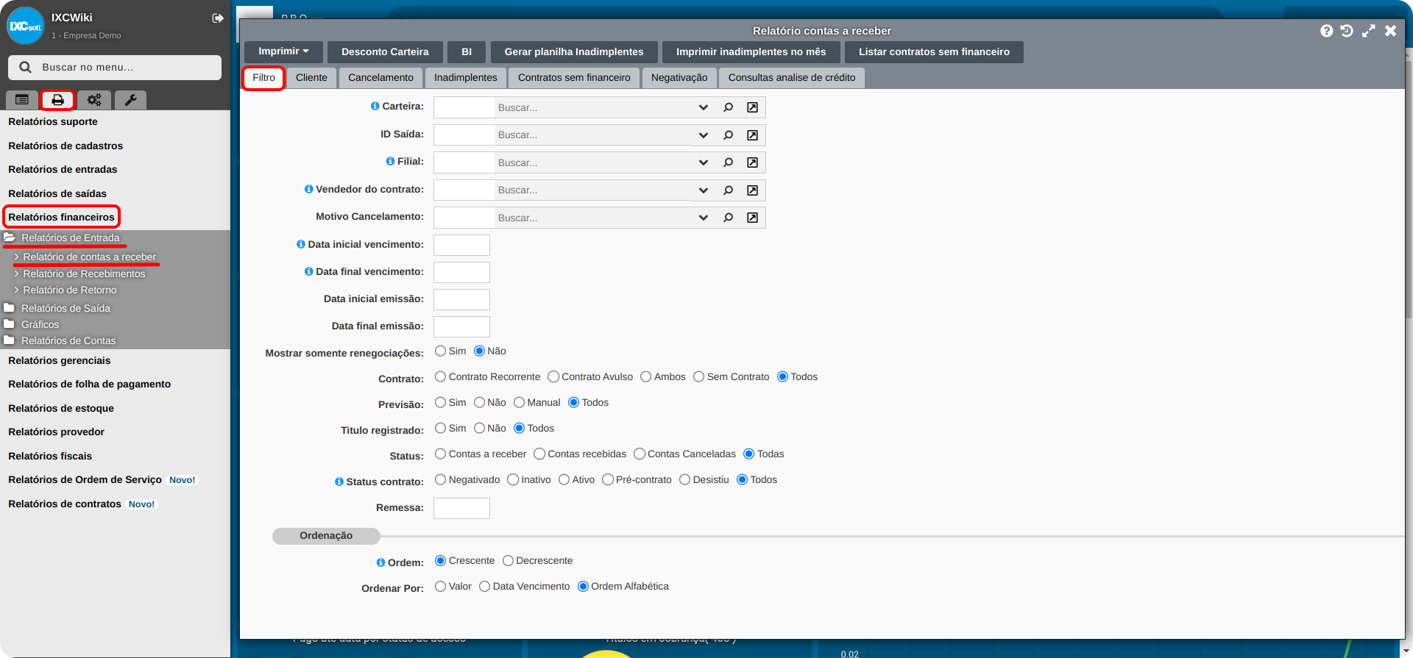1413x658 pixels.
Task: Click search magnifier in Carteira row
Action: point(728,107)
